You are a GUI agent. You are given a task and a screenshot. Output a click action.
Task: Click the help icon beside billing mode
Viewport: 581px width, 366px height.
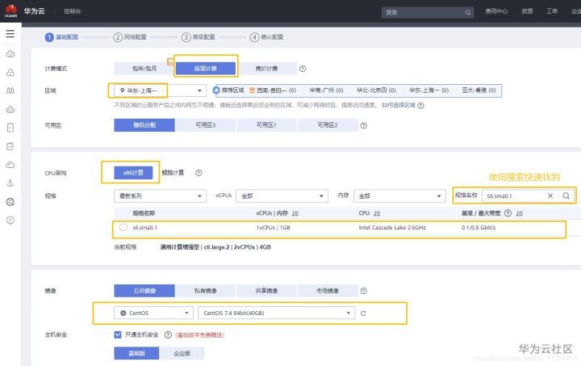click(303, 69)
